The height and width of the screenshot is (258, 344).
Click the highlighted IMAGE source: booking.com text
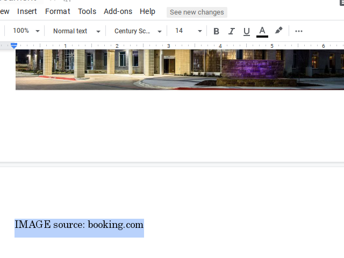79,225
